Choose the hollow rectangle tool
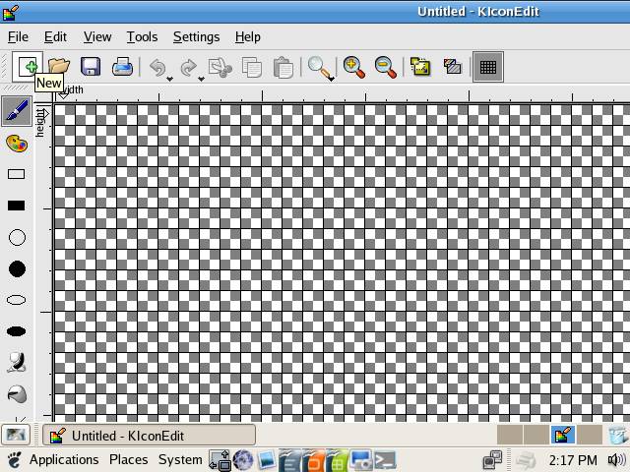 [x=17, y=175]
